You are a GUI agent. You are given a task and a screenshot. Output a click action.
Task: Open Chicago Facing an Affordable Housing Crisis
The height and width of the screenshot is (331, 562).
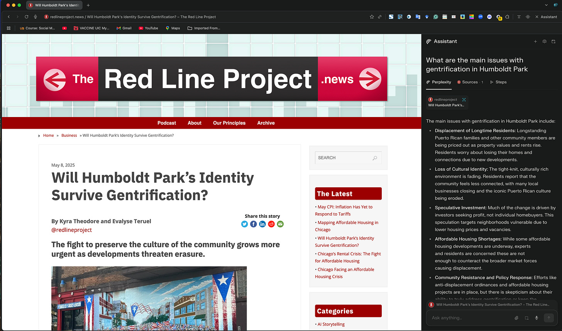[345, 273]
